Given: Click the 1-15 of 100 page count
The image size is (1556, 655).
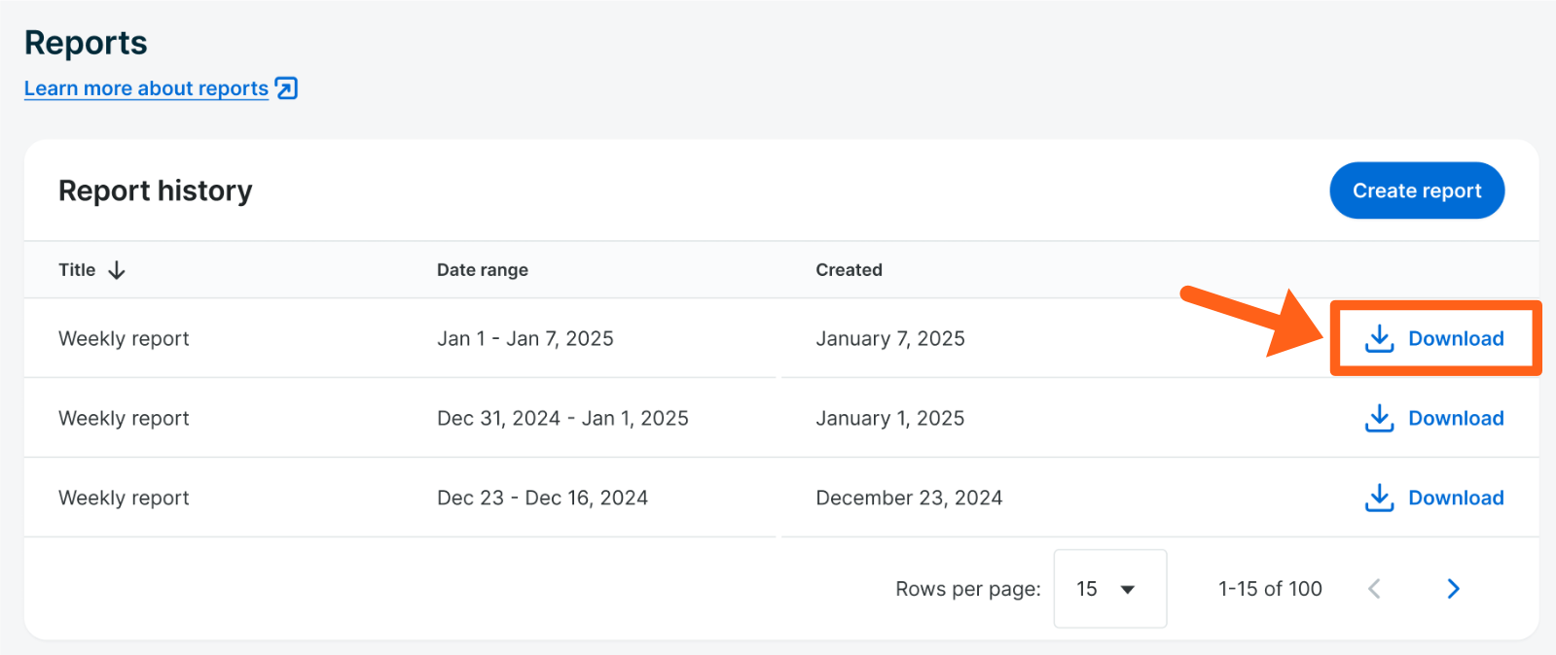Looking at the screenshot, I should click(1270, 589).
